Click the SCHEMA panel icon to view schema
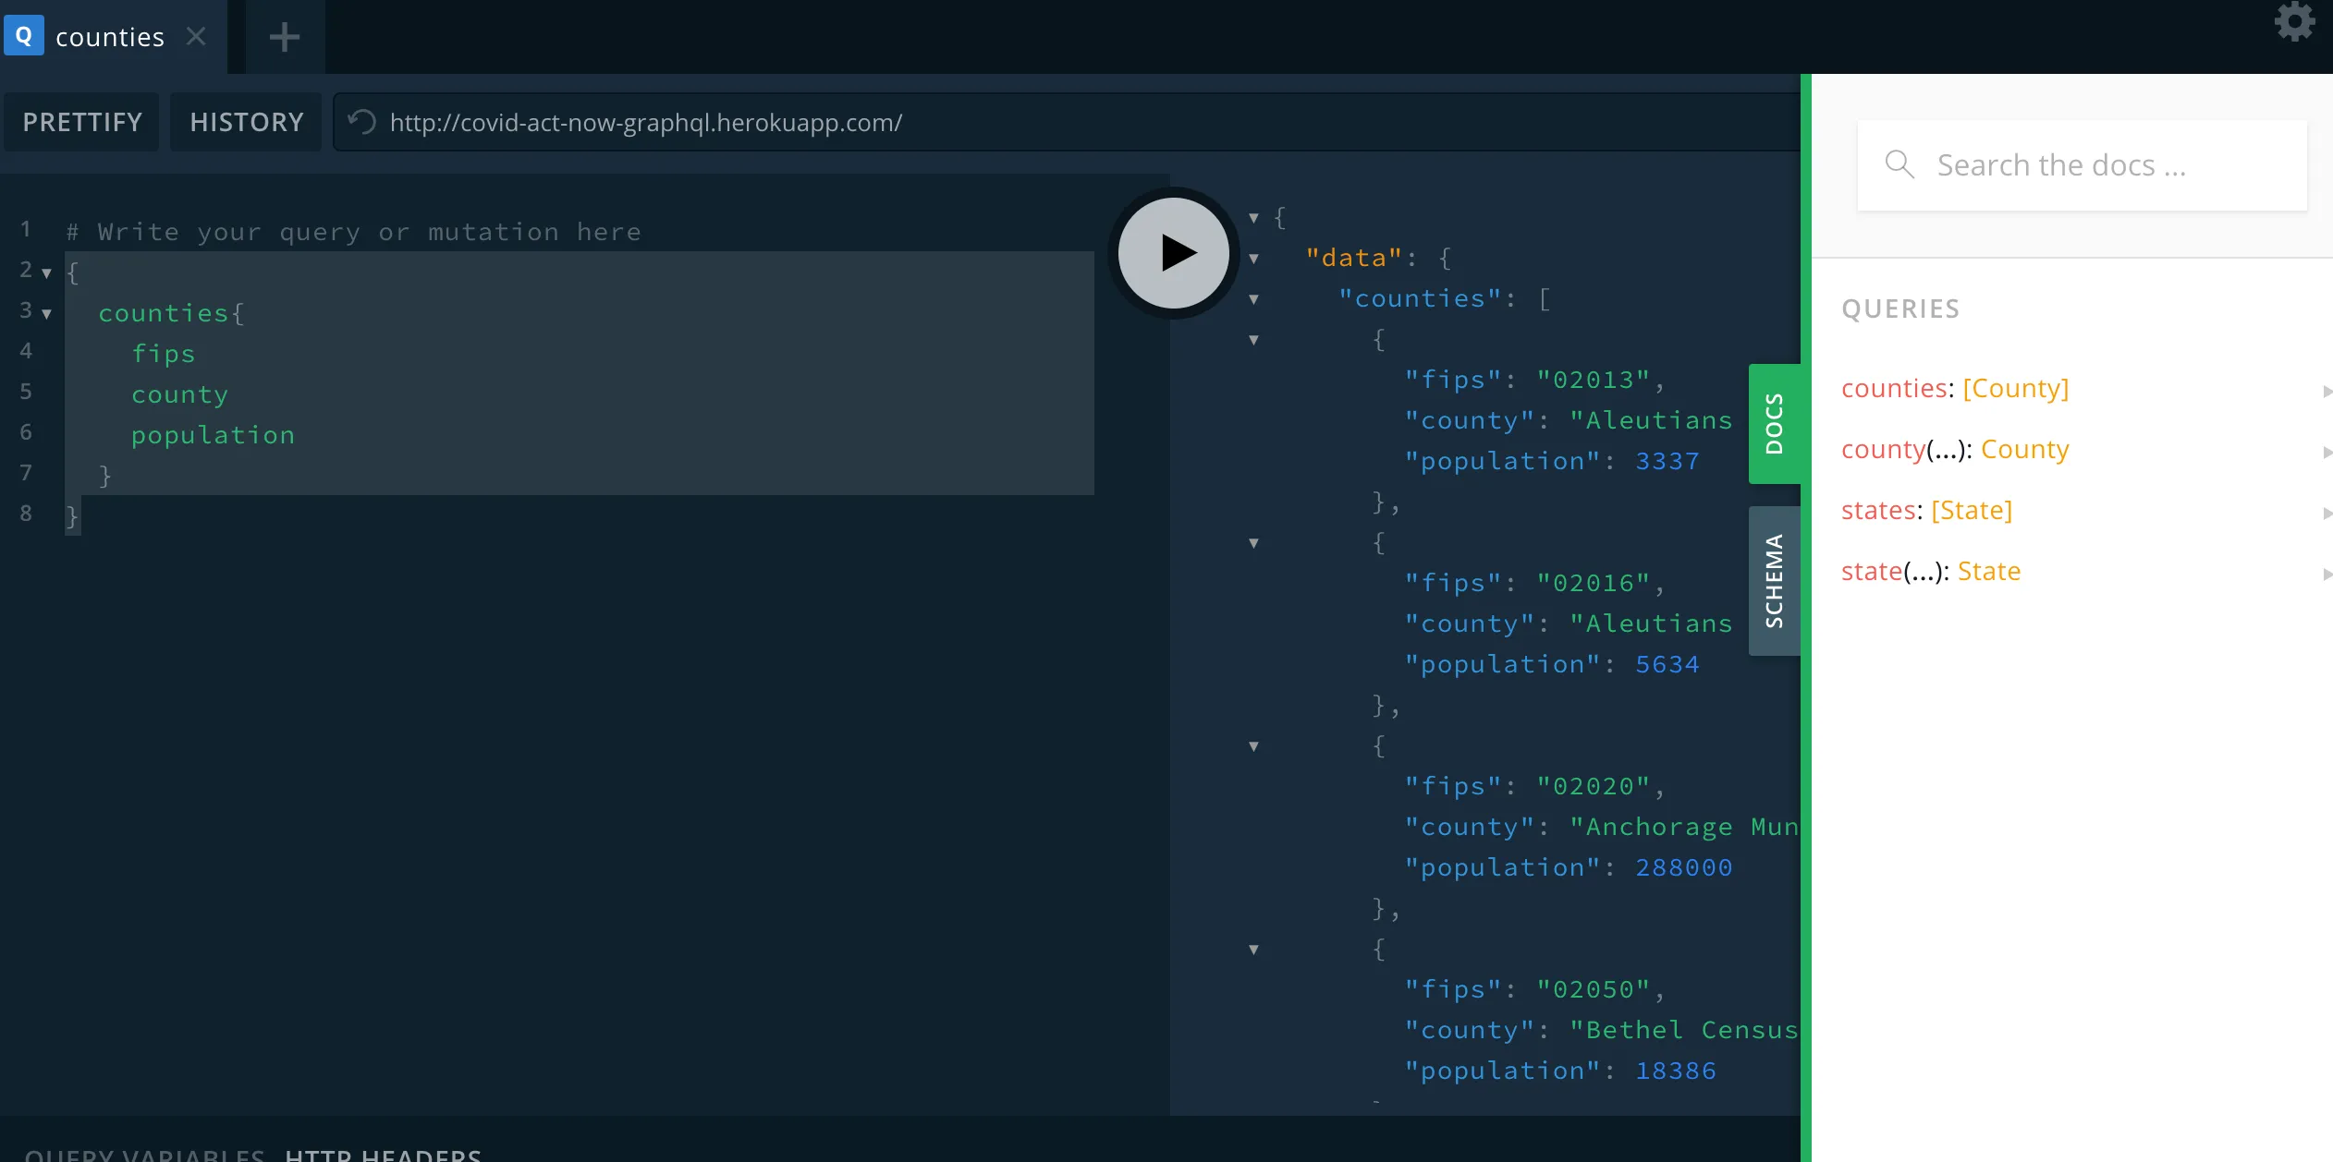The width and height of the screenshot is (2333, 1162). point(1774,581)
